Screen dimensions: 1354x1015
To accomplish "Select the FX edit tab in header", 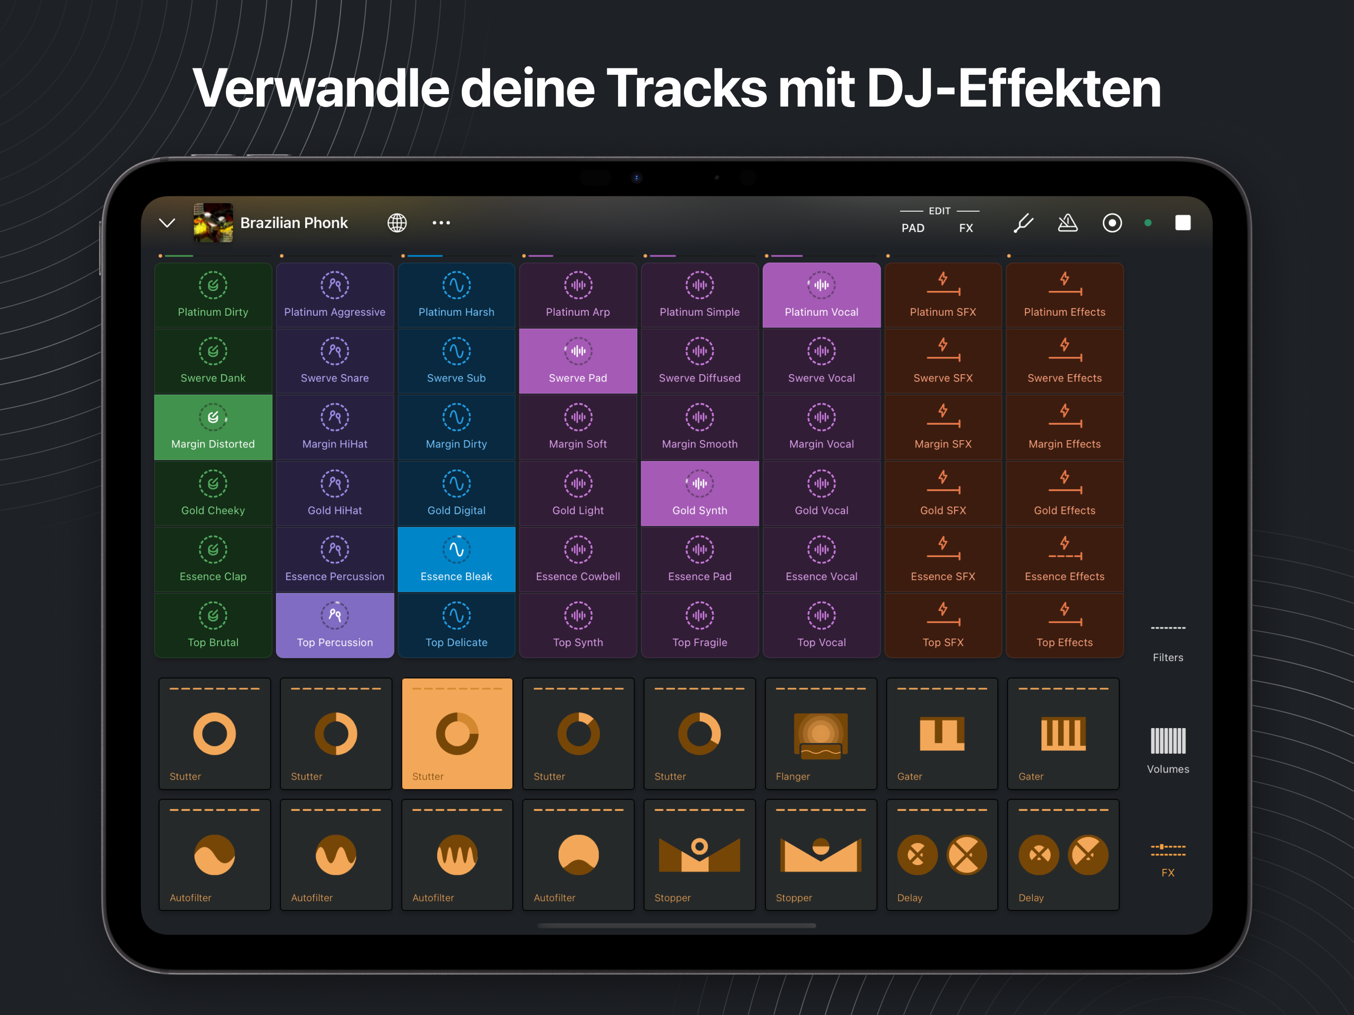I will 965,228.
